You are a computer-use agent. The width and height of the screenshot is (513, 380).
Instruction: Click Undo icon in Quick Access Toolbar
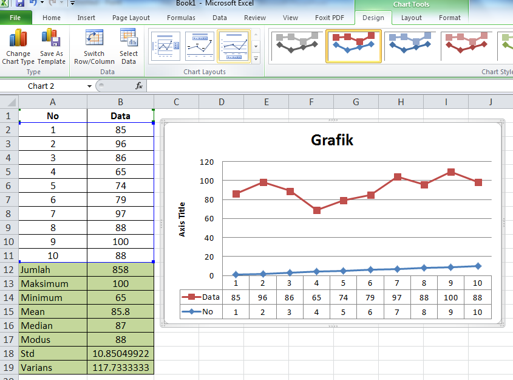(33, 3)
